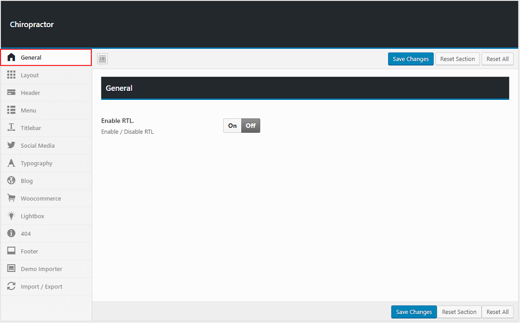
Task: Click the bottom Reset Section button
Action: 459,312
